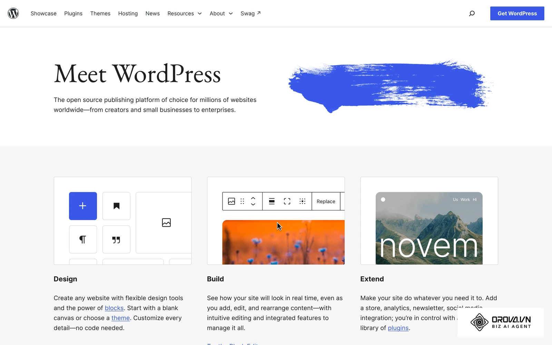Screen dimensions: 552x345
Task: Open the Hosting menu item
Action: (128, 13)
